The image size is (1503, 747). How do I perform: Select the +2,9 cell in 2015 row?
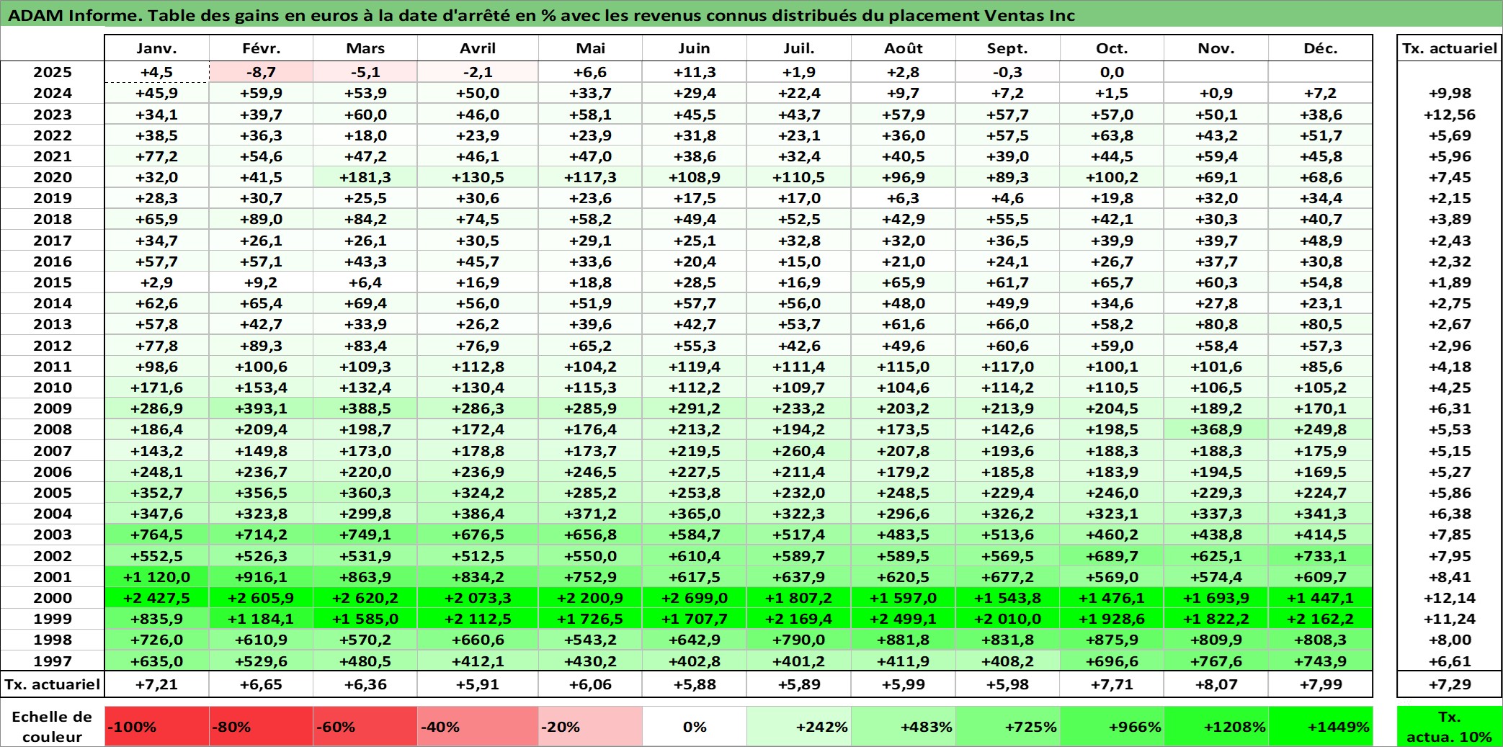click(156, 282)
